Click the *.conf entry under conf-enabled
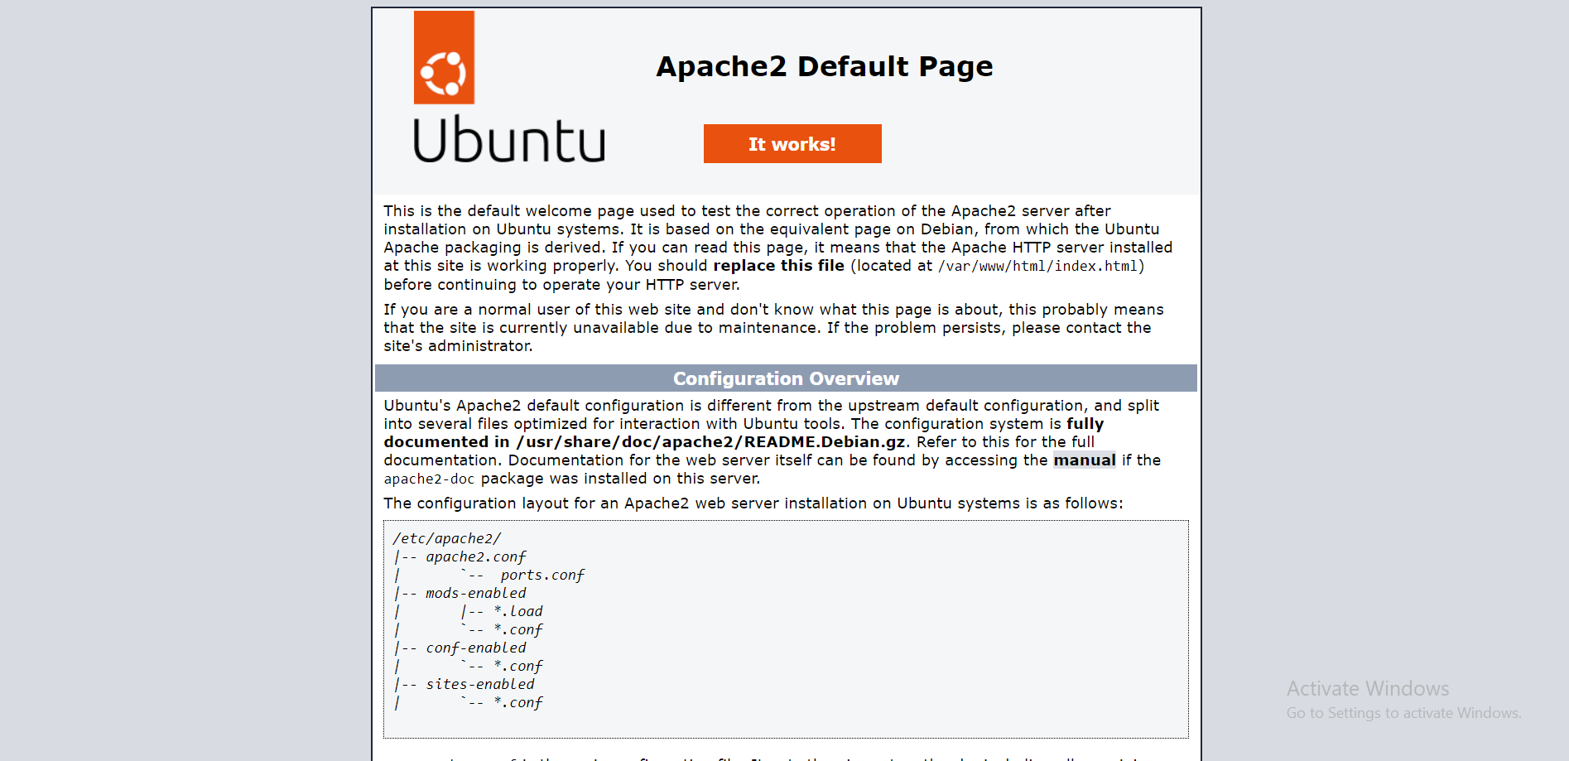 518,666
